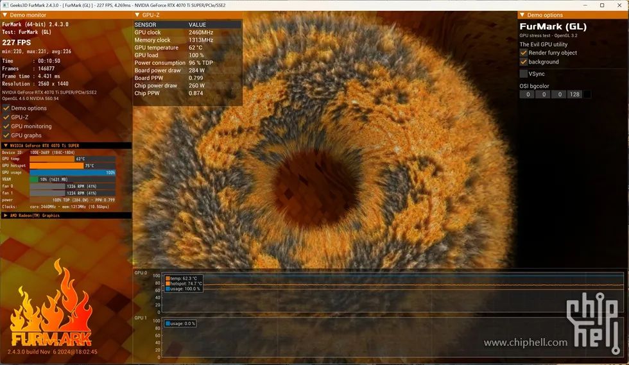Minimize the FurMark window
This screenshot has height=365, width=629.
pos(585,5)
